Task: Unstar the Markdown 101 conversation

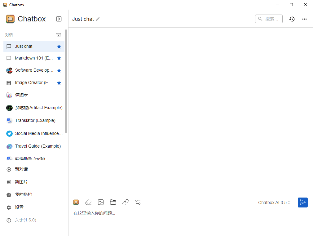Action: (x=59, y=58)
